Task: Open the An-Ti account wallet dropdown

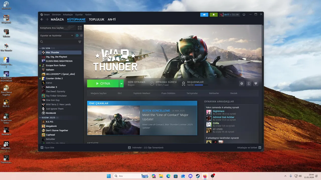Action: pos(229,14)
